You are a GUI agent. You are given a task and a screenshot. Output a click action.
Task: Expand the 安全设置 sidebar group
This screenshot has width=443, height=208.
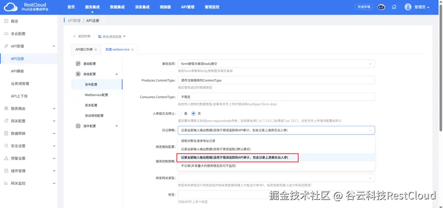pos(54,146)
